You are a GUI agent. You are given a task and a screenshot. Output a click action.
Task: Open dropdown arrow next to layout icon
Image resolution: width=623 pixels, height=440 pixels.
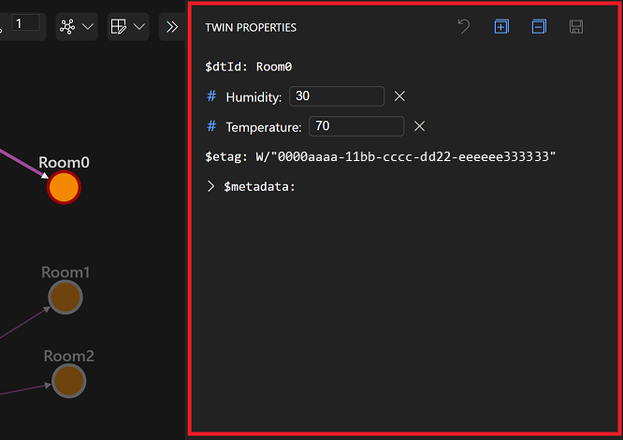point(88,26)
